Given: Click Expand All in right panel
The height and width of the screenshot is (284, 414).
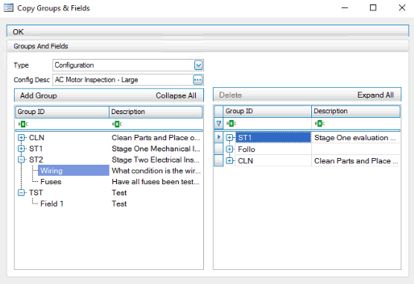Looking at the screenshot, I should (x=375, y=95).
